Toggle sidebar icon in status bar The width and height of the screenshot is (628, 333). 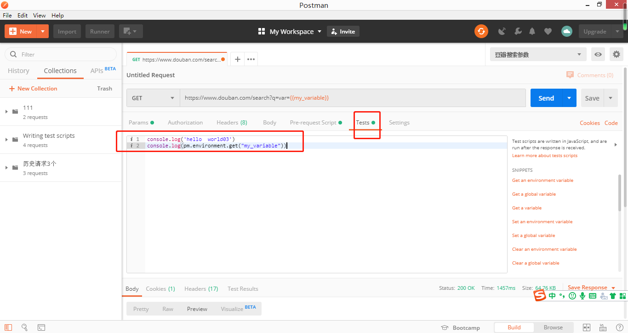(8, 327)
